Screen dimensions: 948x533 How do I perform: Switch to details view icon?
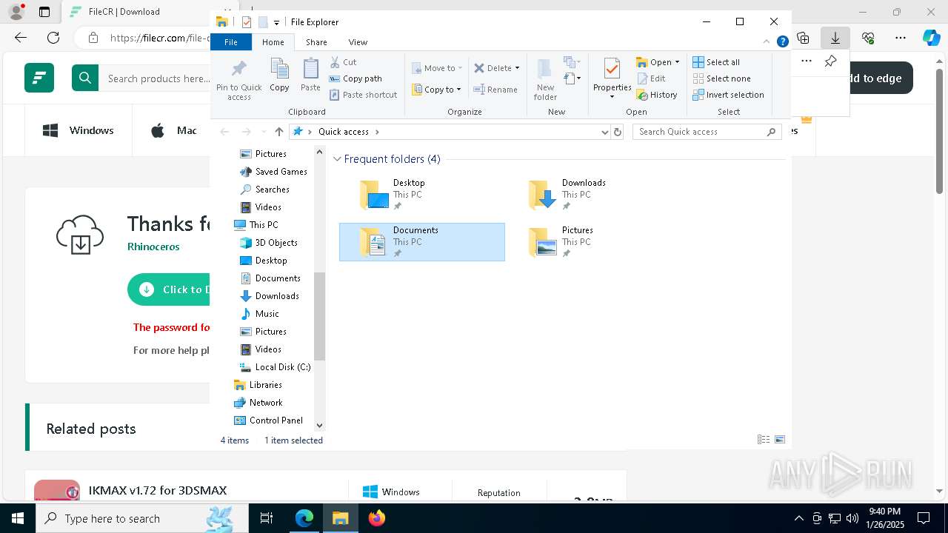(764, 440)
